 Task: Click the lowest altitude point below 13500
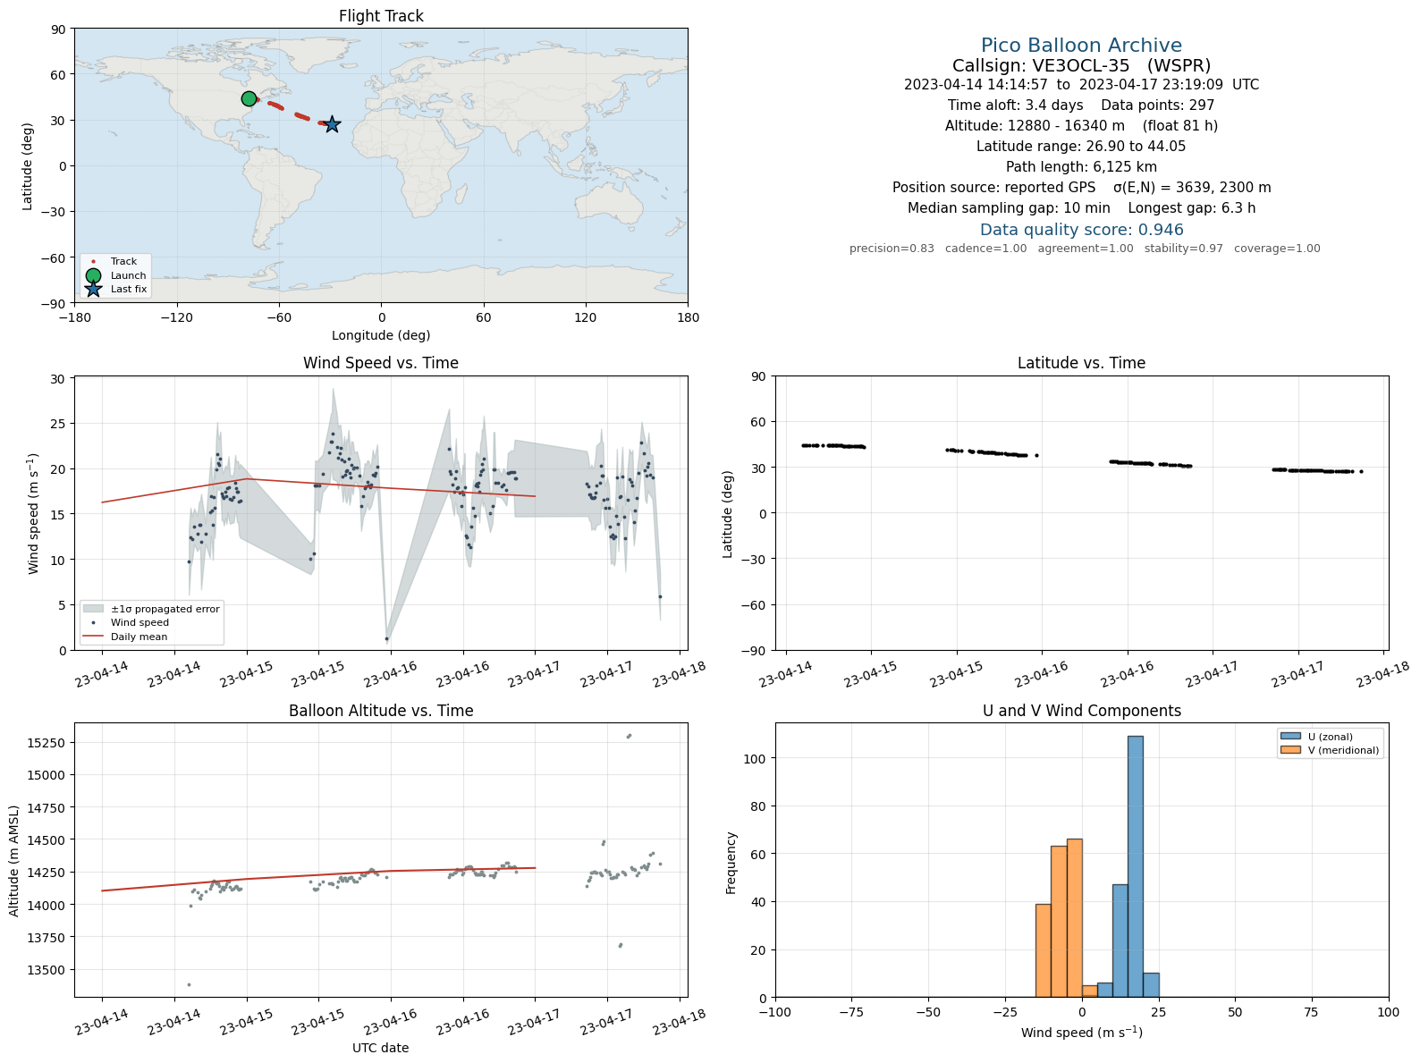pos(189,984)
